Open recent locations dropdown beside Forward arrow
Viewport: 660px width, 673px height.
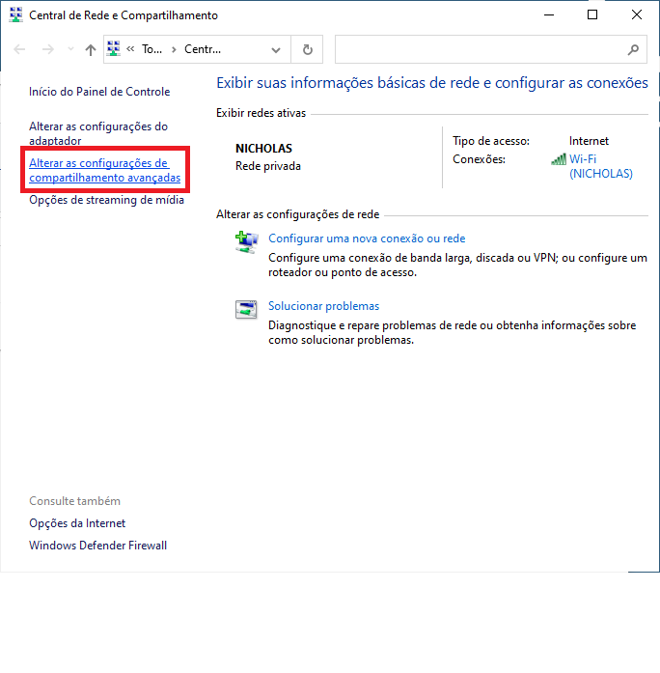point(69,49)
